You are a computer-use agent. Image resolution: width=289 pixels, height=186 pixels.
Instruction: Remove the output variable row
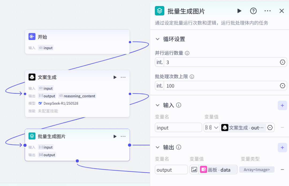tap(282, 170)
